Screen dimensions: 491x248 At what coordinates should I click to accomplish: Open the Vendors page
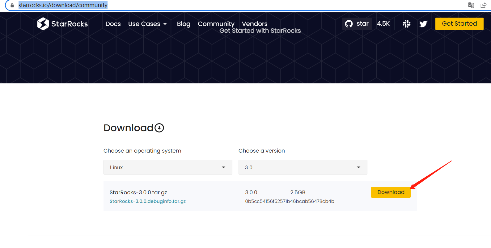255,24
